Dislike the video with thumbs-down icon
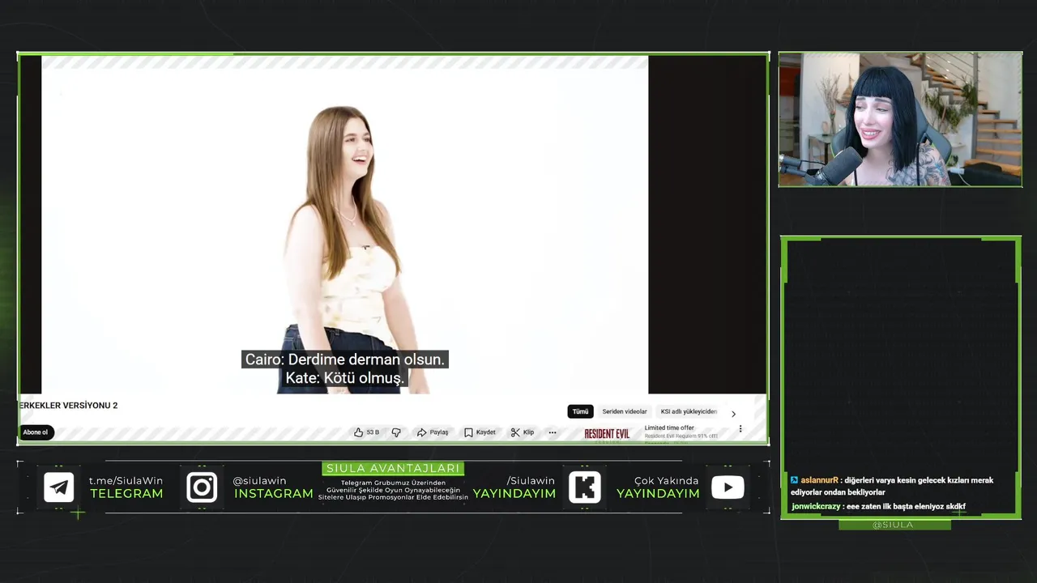Screen dimensions: 1037x583 click(x=396, y=432)
